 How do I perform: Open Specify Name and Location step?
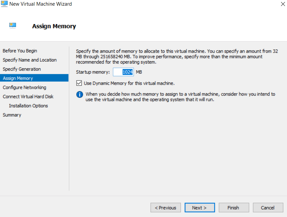point(30,60)
